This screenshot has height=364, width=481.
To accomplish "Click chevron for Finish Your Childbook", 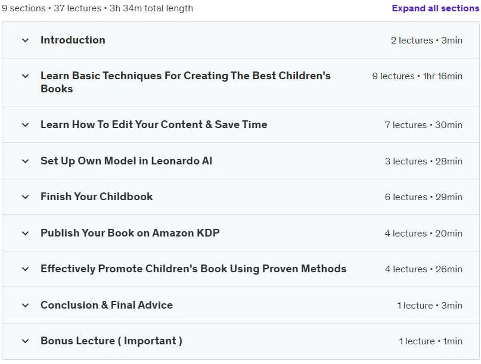I will tap(26, 197).
